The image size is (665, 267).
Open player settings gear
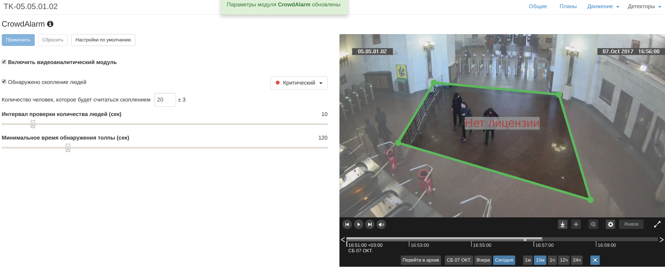click(x=610, y=224)
